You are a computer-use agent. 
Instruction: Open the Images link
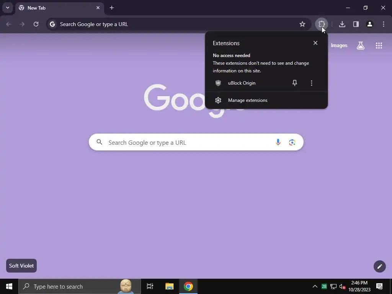click(x=339, y=46)
